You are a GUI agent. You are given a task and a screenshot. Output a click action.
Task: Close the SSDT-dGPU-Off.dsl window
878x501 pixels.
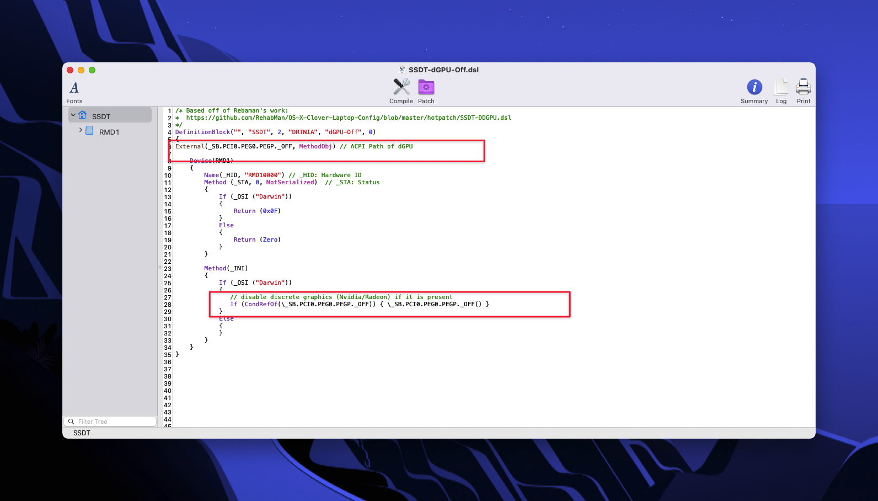[70, 70]
